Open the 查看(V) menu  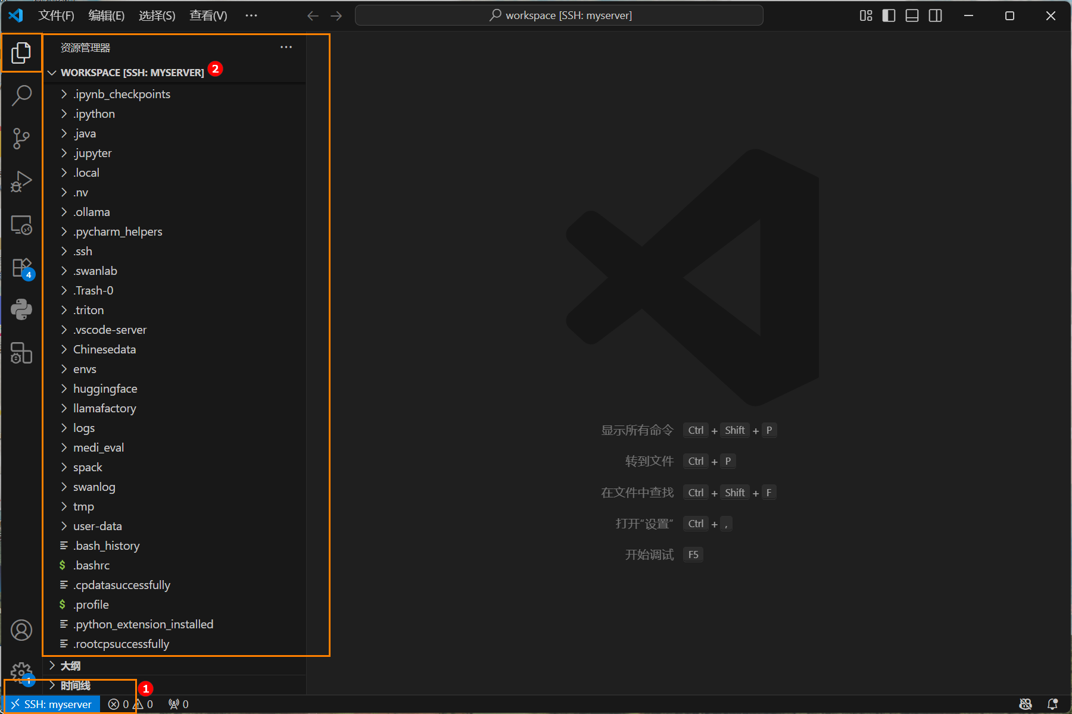[x=208, y=15]
